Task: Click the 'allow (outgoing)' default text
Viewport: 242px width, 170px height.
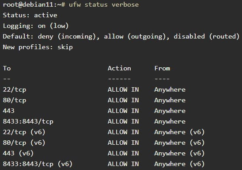Action: [136, 36]
